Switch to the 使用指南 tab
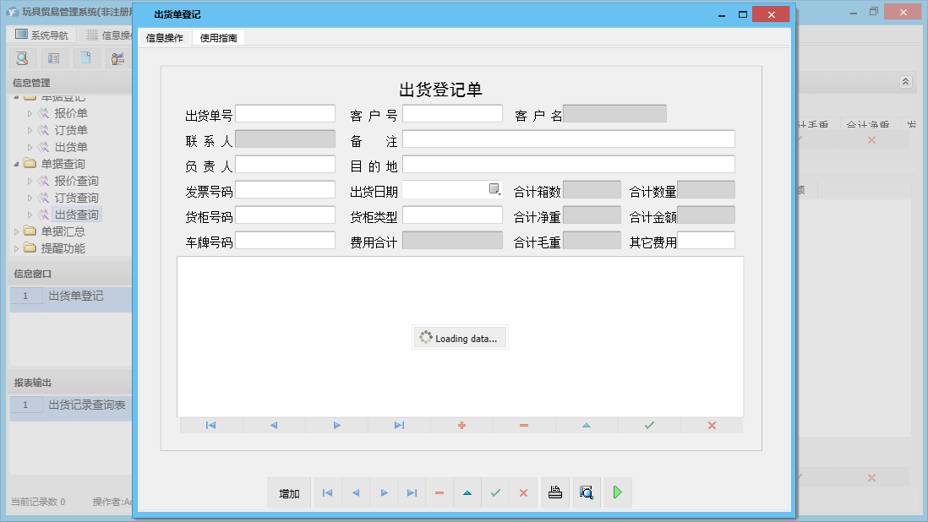Viewport: 928px width, 522px height. [218, 38]
